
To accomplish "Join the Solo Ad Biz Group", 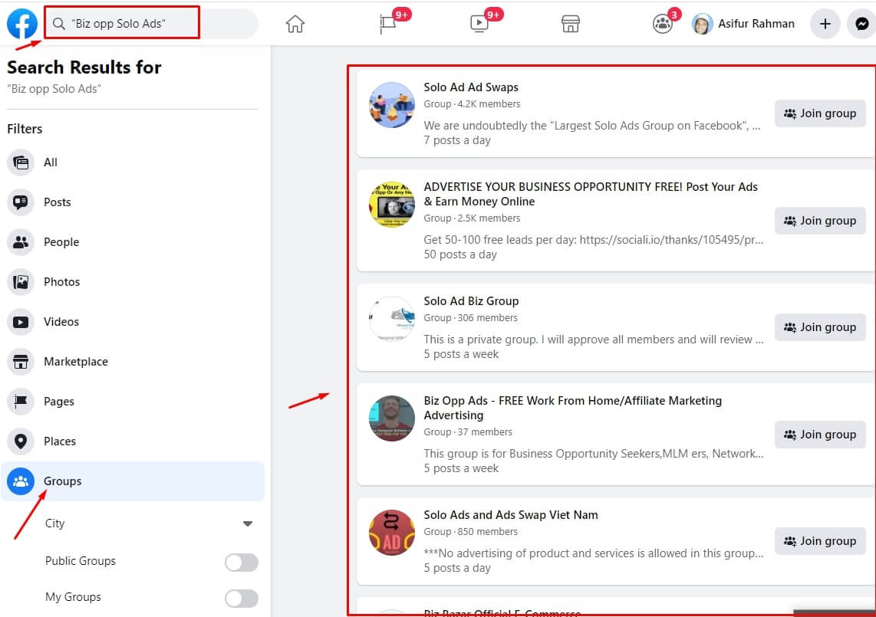I will [820, 327].
